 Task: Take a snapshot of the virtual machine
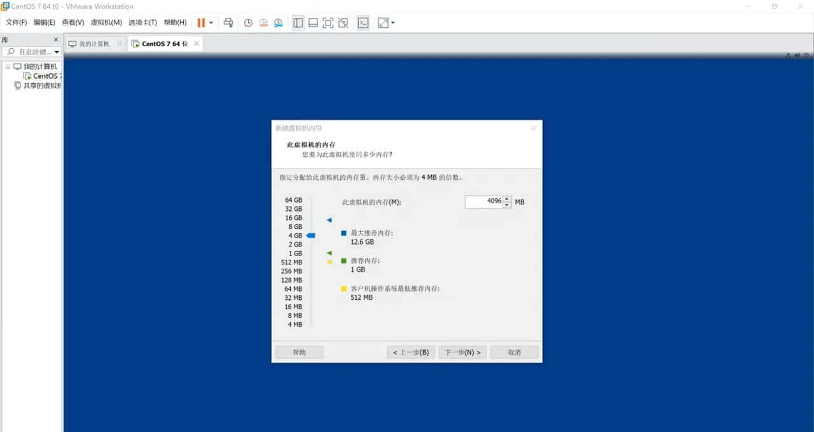pos(248,22)
